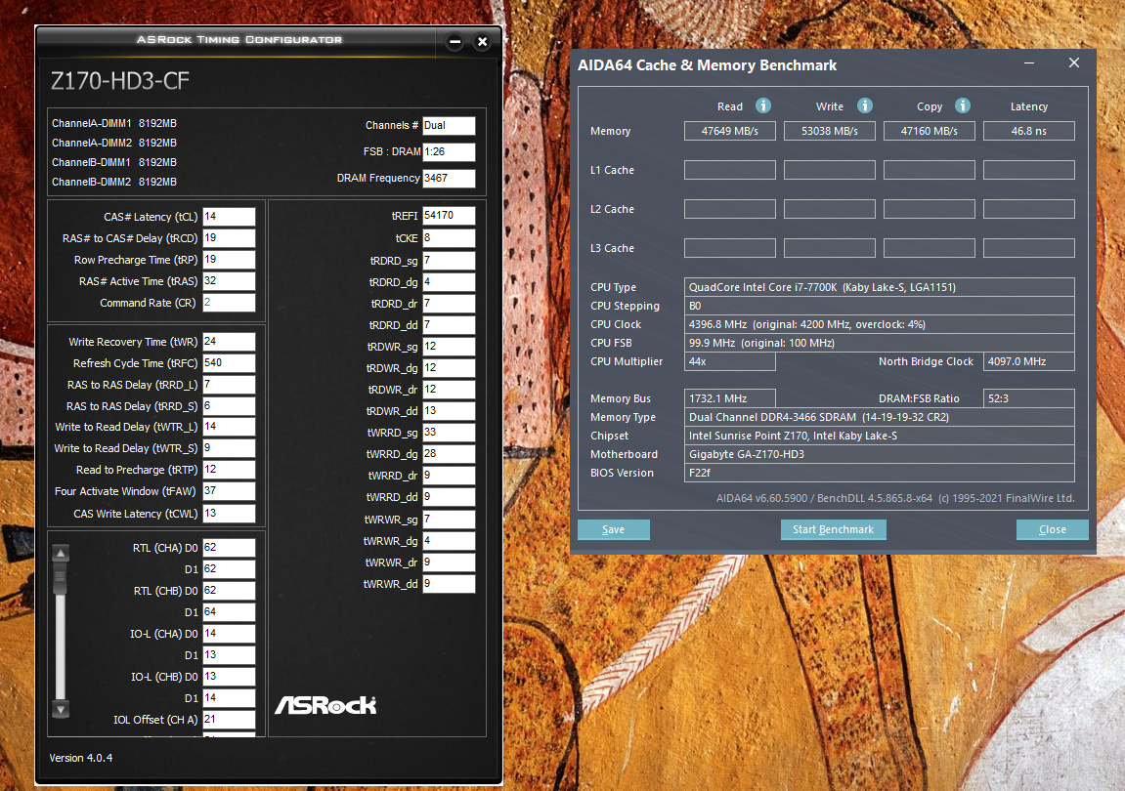Screen dimensions: 1125x791
Task: Click the Memory Bus value 1732.1 MHz
Action: (730, 398)
